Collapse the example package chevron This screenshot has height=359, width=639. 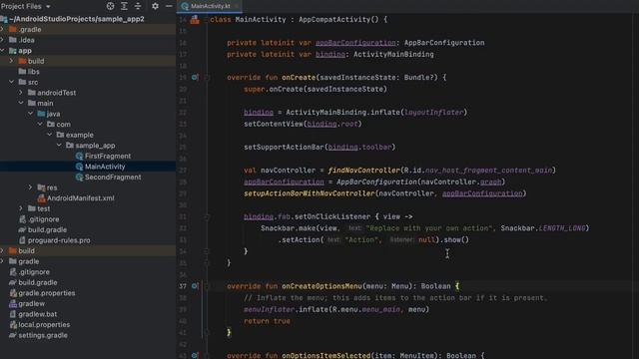(50, 135)
